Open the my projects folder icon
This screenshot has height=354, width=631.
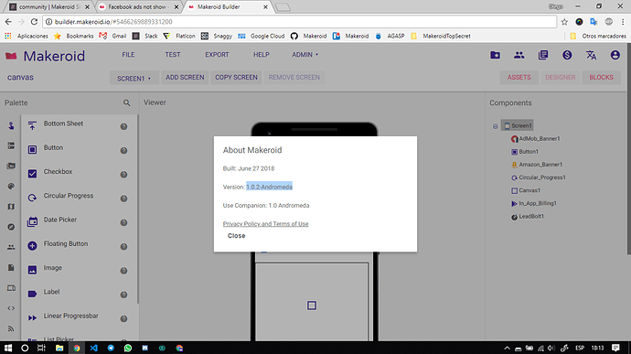click(x=495, y=55)
